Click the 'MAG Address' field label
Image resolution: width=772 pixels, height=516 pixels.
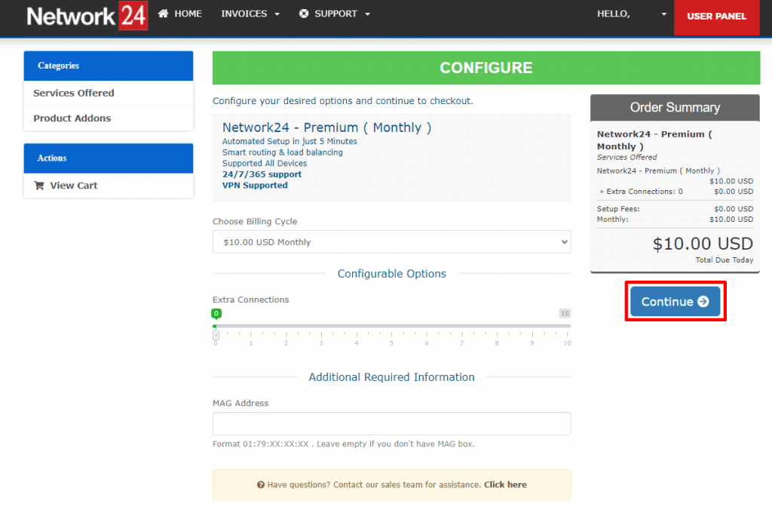pos(240,403)
